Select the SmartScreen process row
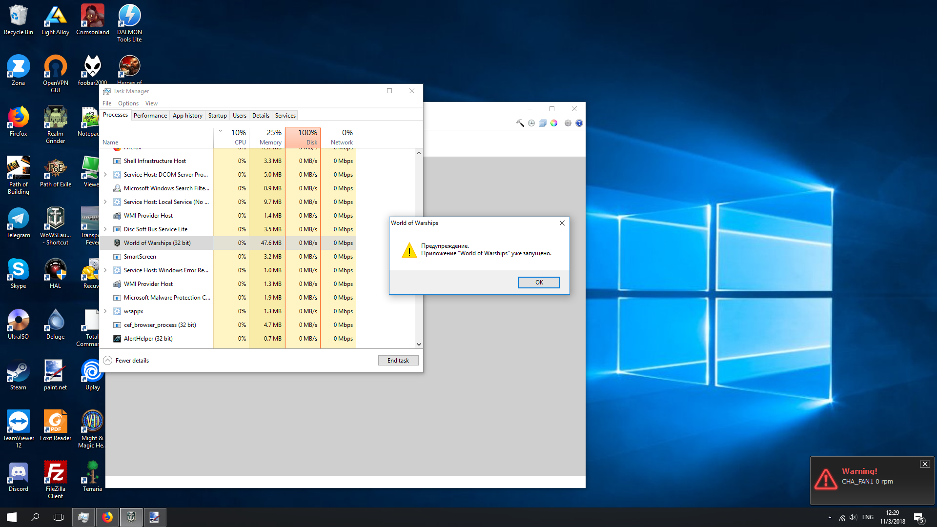 (x=228, y=257)
